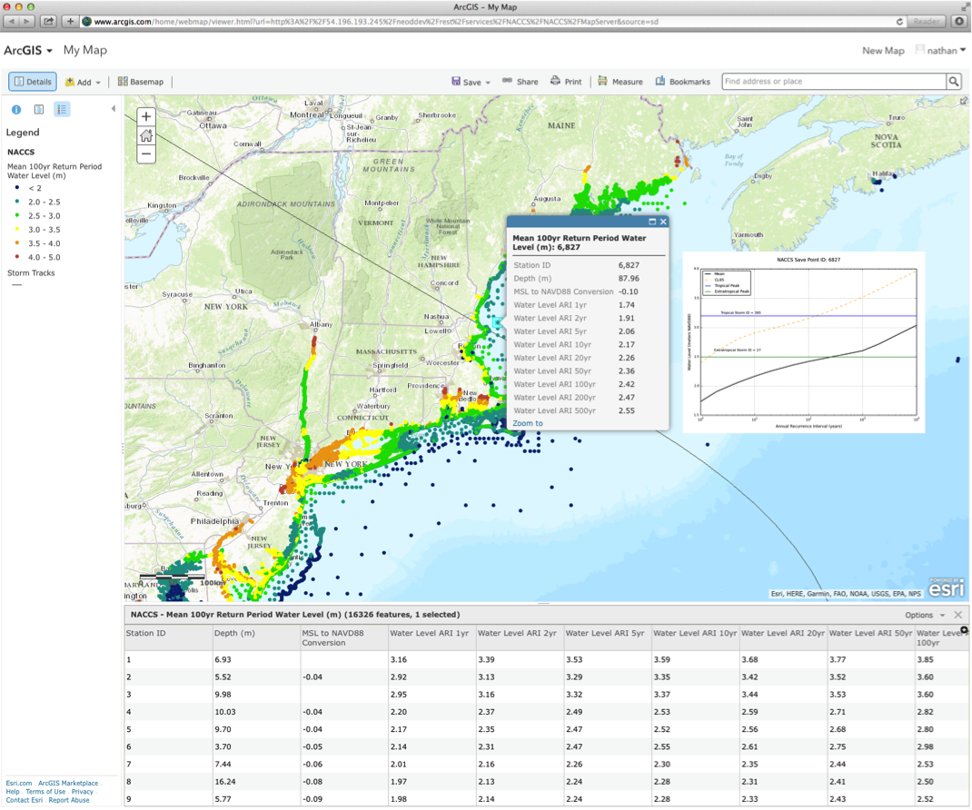This screenshot has width=972, height=810.
Task: Open the Save dropdown
Action: click(471, 82)
